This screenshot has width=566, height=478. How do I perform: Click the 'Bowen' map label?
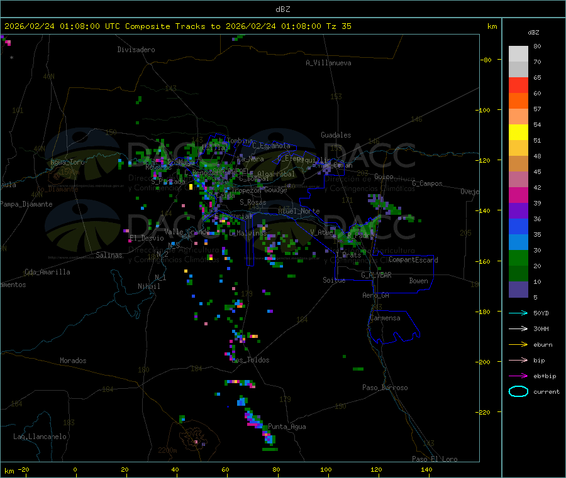click(x=419, y=281)
